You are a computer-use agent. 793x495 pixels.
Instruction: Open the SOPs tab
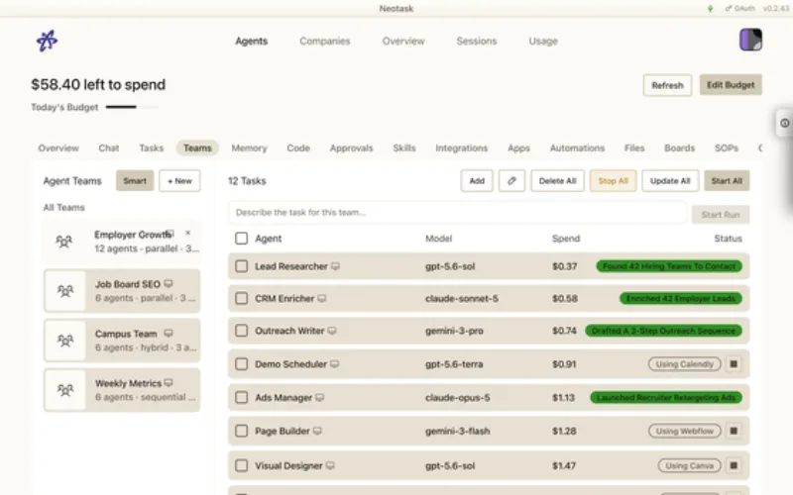pyautogui.click(x=727, y=148)
